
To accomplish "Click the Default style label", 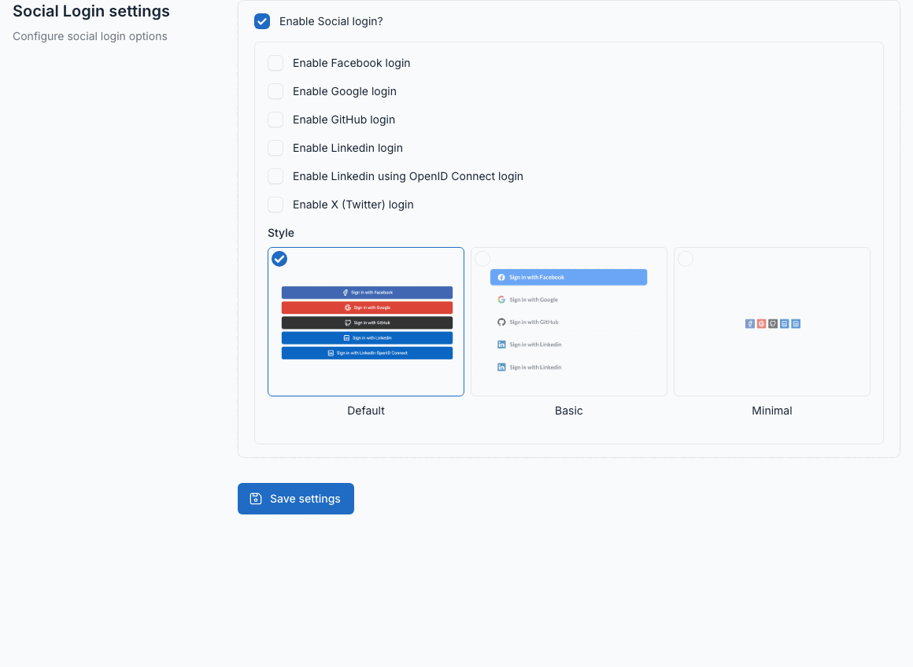I will (x=366, y=411).
